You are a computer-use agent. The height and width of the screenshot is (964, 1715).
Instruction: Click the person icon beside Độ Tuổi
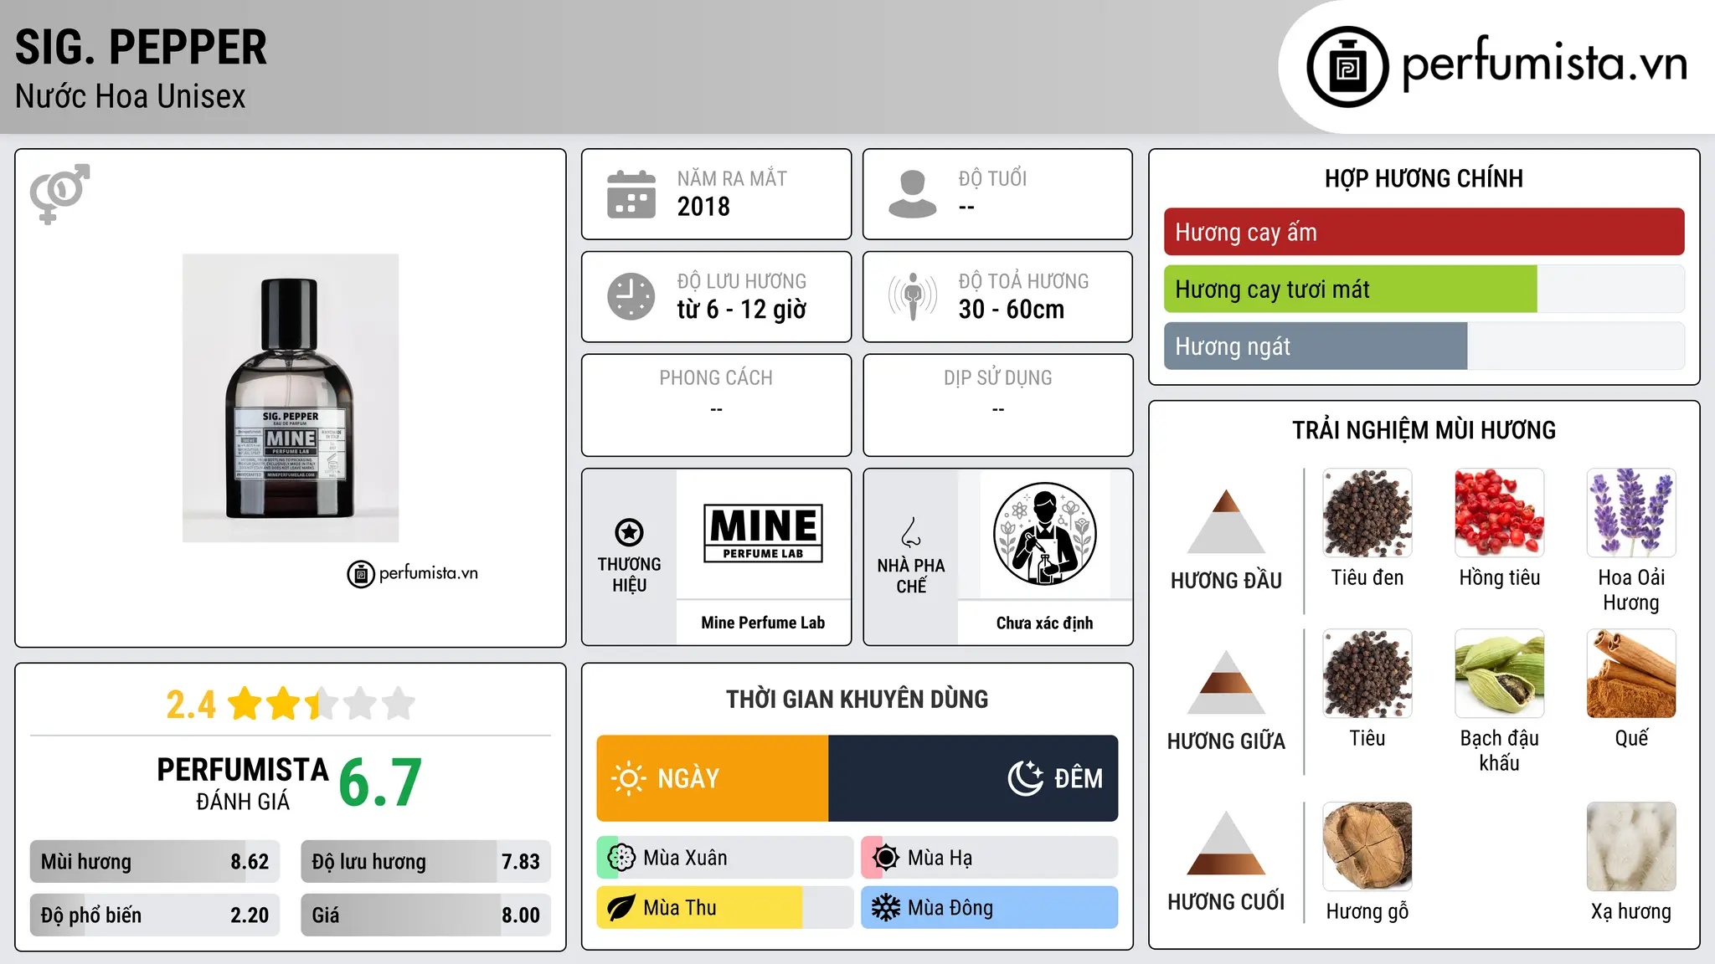tap(913, 194)
